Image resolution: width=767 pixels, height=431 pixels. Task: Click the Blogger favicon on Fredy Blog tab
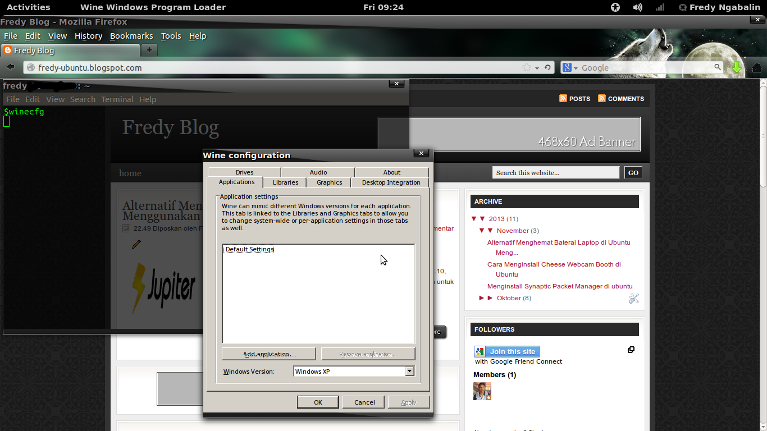tap(8, 51)
